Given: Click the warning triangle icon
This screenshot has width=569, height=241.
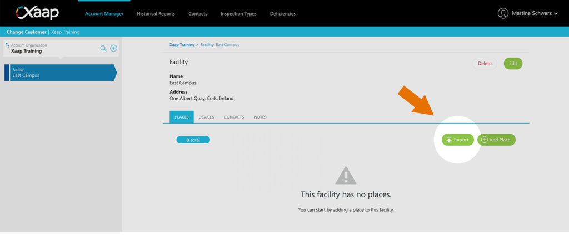Looking at the screenshot, I should tap(346, 176).
